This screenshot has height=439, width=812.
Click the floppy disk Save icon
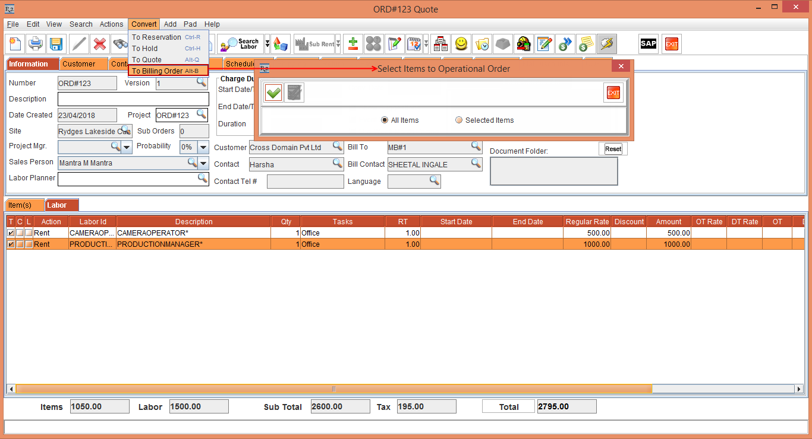[x=56, y=43]
